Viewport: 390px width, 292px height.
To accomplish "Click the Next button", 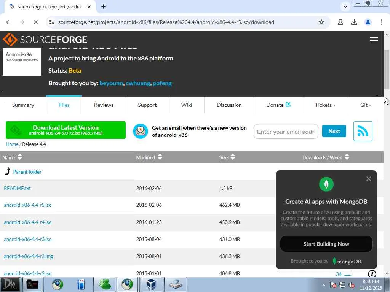I will click(x=334, y=131).
